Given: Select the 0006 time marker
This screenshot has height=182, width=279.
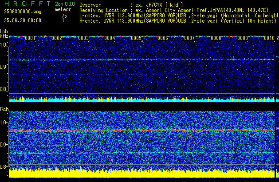Looking at the screenshot, I should coord(163,38).
